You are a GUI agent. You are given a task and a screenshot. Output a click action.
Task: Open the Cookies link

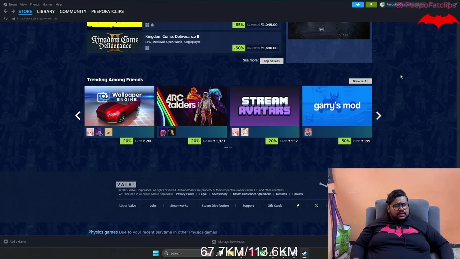pyautogui.click(x=298, y=194)
